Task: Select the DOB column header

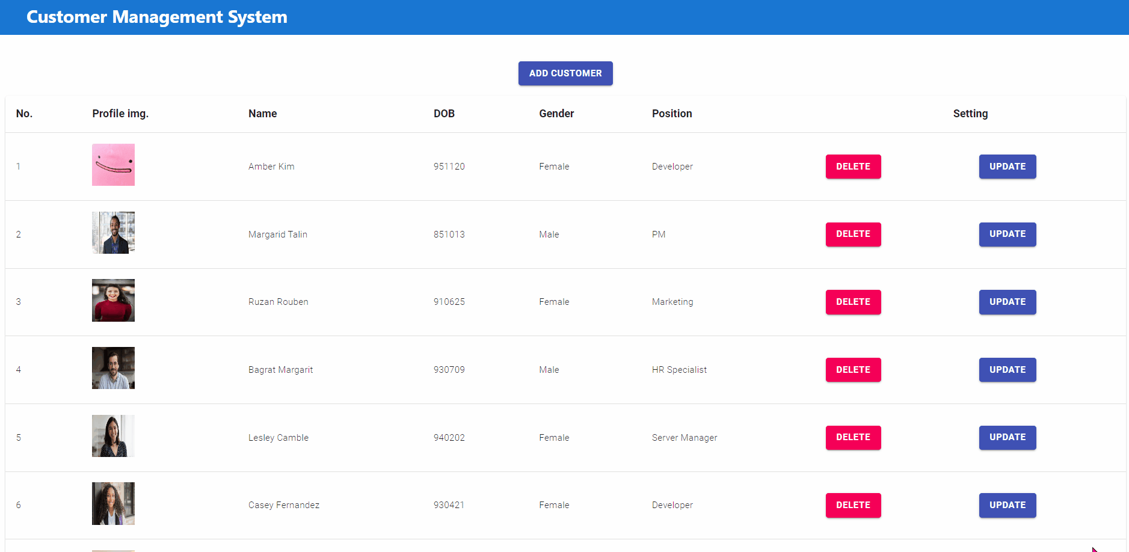Action: coord(444,114)
